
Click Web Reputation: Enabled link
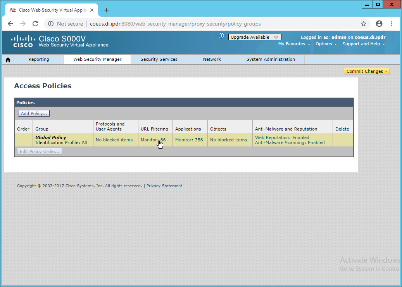pos(282,137)
